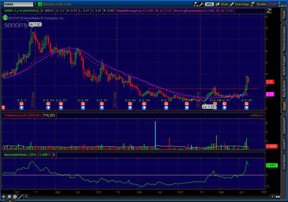Viewport: 288px width, 202px height.
Task: Click the zoom in magnifier tool
Action: click(9, 197)
